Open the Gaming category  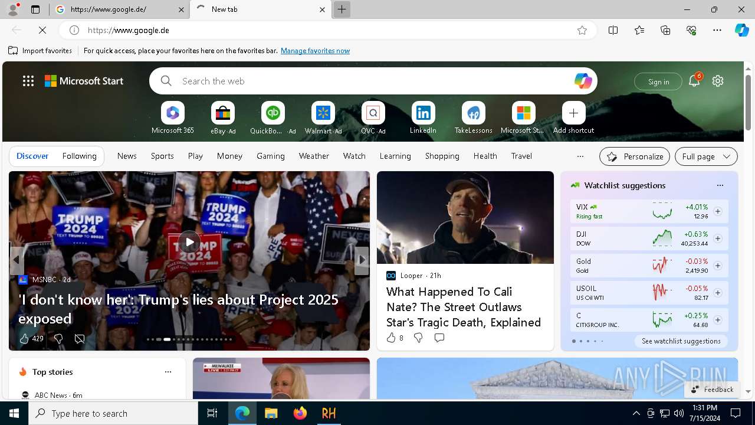tap(271, 156)
